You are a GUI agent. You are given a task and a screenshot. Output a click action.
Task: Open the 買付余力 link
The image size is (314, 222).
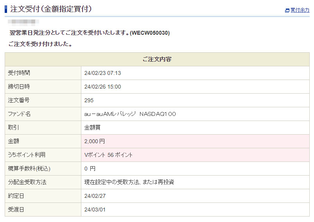[300, 11]
